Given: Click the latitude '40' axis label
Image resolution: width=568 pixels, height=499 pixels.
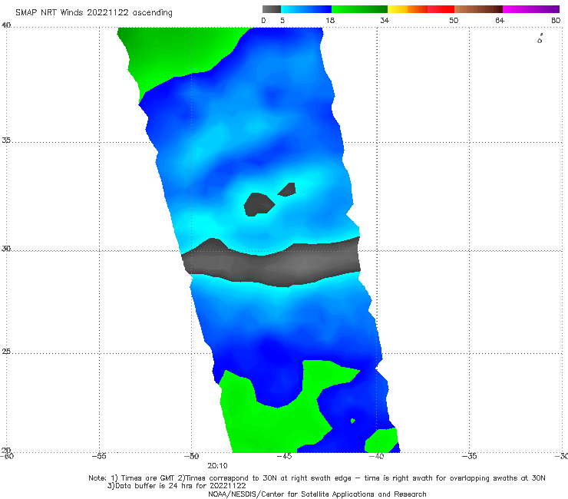Looking at the screenshot, I should click(x=6, y=25).
